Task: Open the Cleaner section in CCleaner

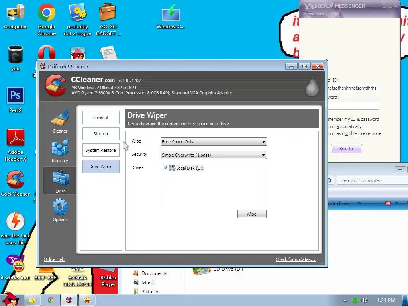Action: (60, 122)
